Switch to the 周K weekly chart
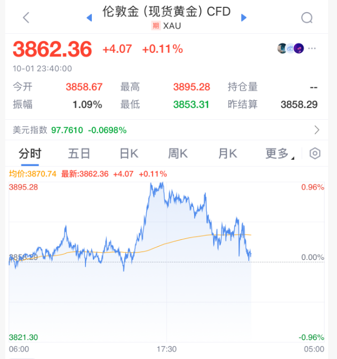This screenshot has width=337, height=359. tap(178, 153)
